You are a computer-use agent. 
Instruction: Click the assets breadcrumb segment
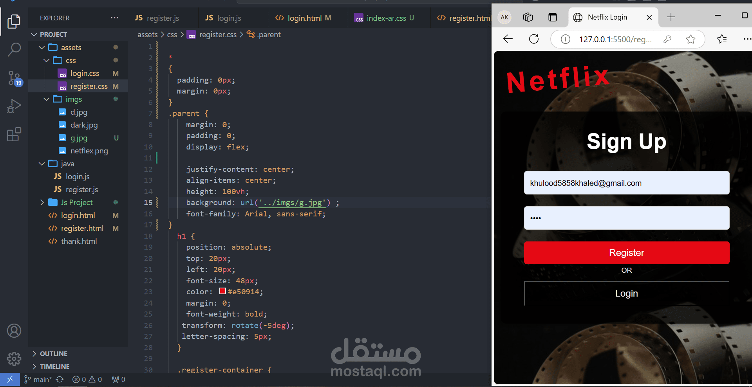(x=147, y=34)
